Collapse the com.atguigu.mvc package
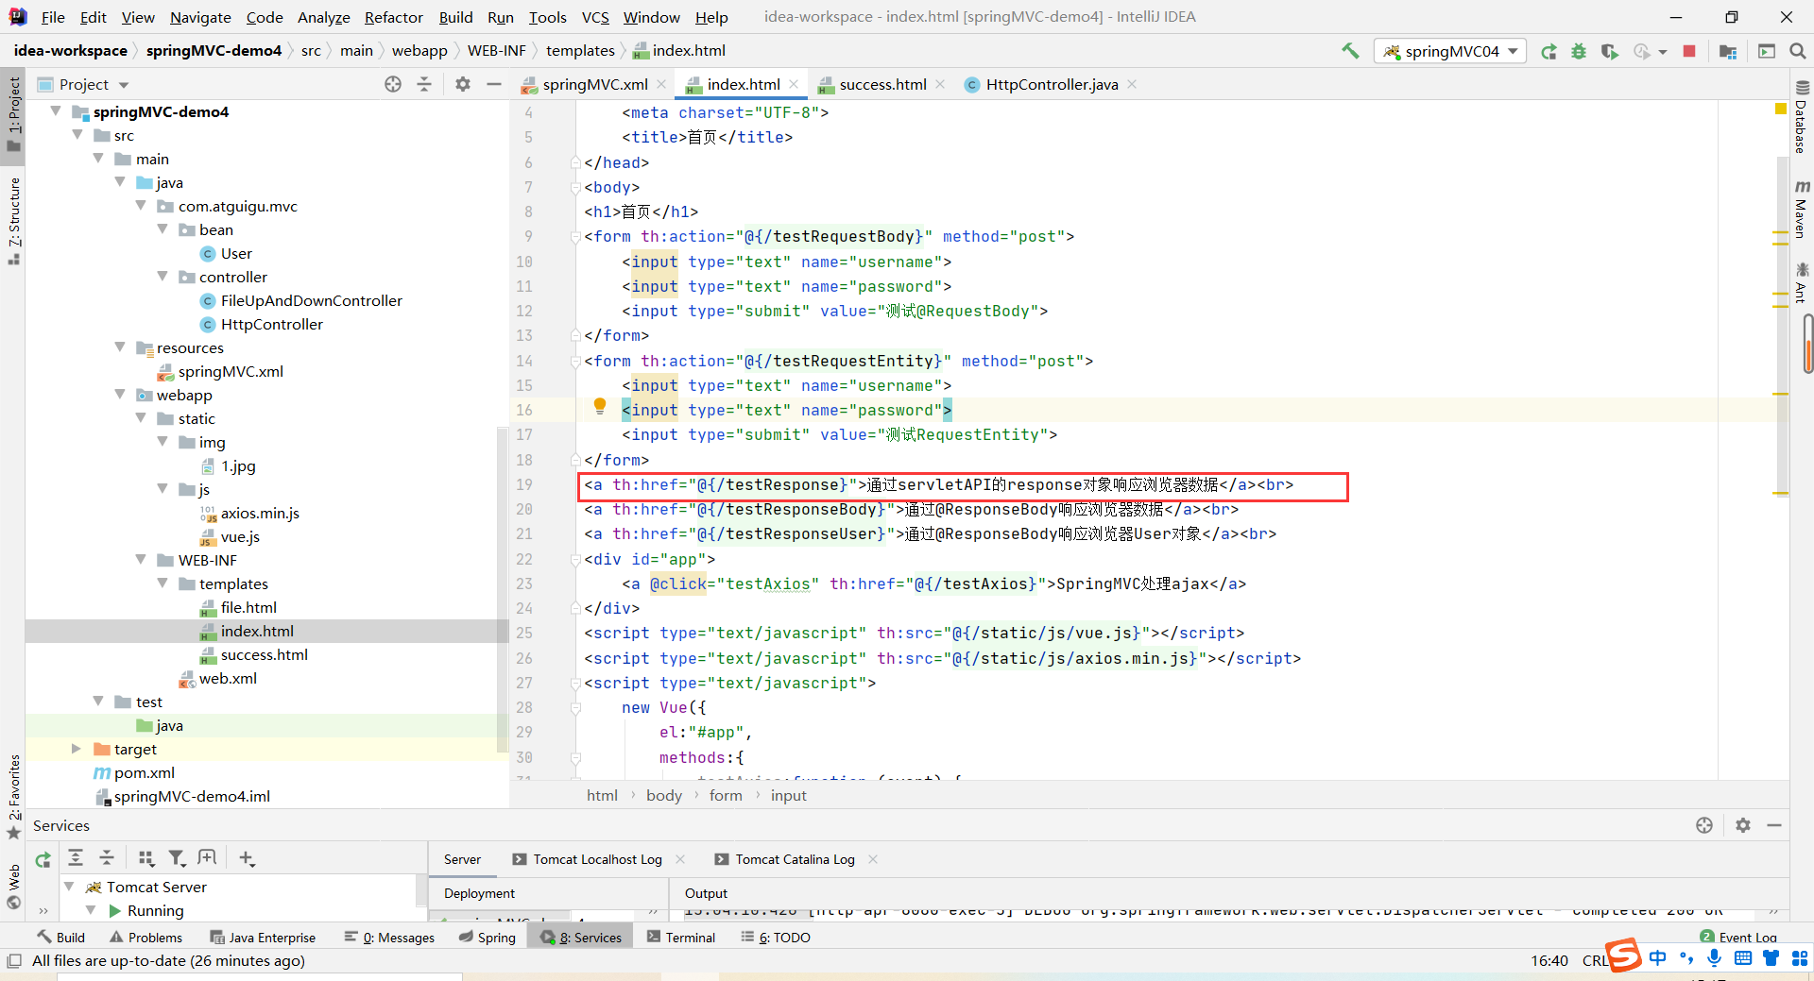Screen dimensions: 1814x981 coord(141,206)
